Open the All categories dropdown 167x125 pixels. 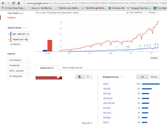19,76
